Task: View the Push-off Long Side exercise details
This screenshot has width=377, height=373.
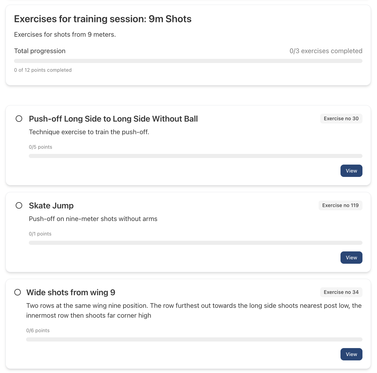Action: click(x=351, y=171)
